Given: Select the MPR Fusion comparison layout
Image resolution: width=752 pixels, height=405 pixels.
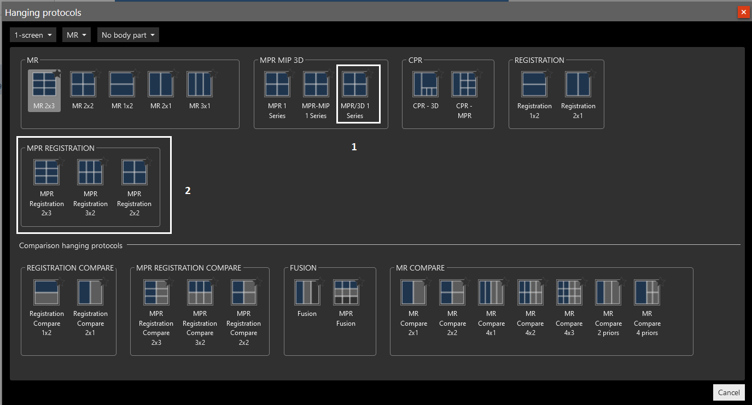Looking at the screenshot, I should 346,293.
